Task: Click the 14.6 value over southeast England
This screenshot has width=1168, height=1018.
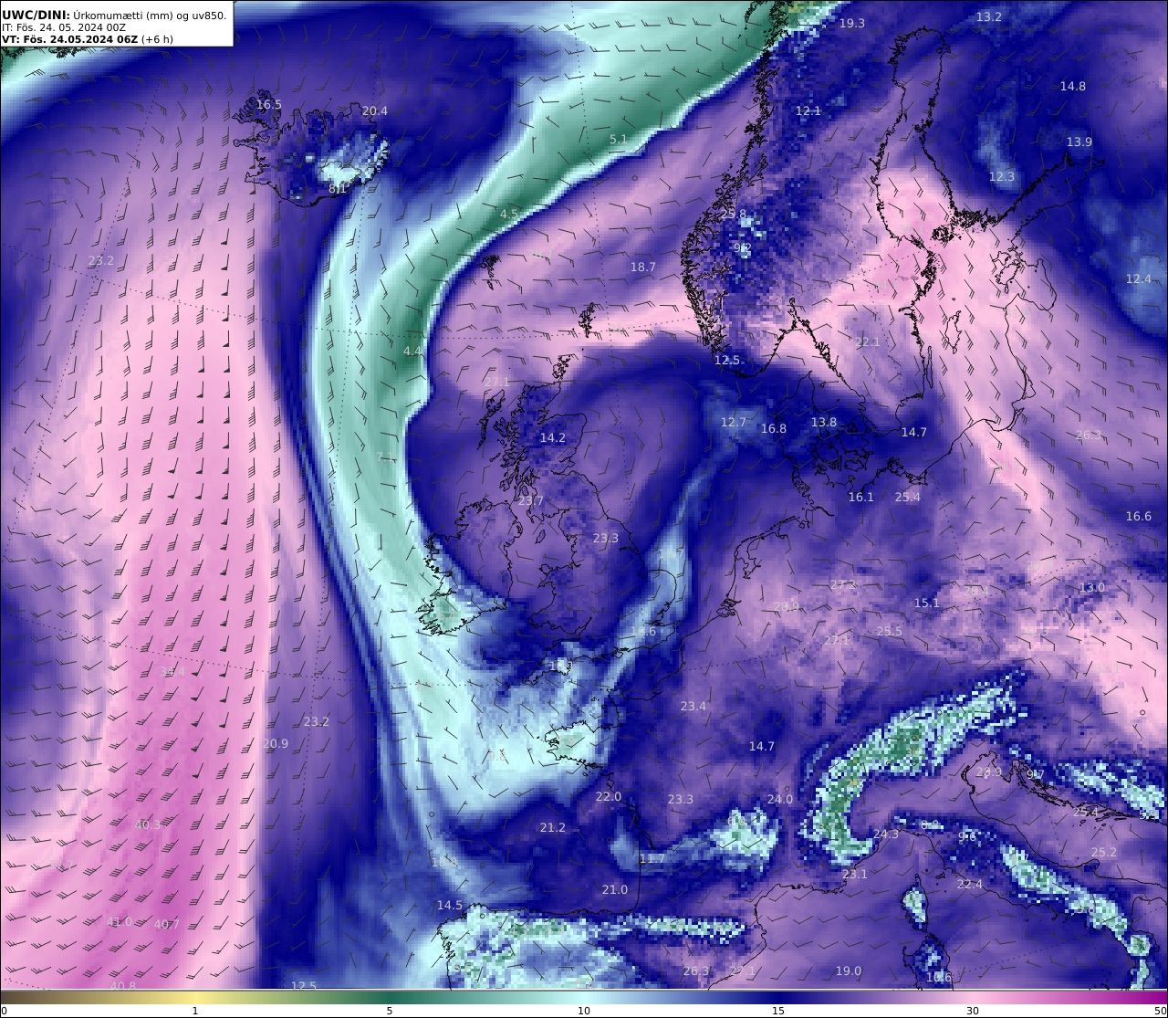Action: pyautogui.click(x=642, y=632)
